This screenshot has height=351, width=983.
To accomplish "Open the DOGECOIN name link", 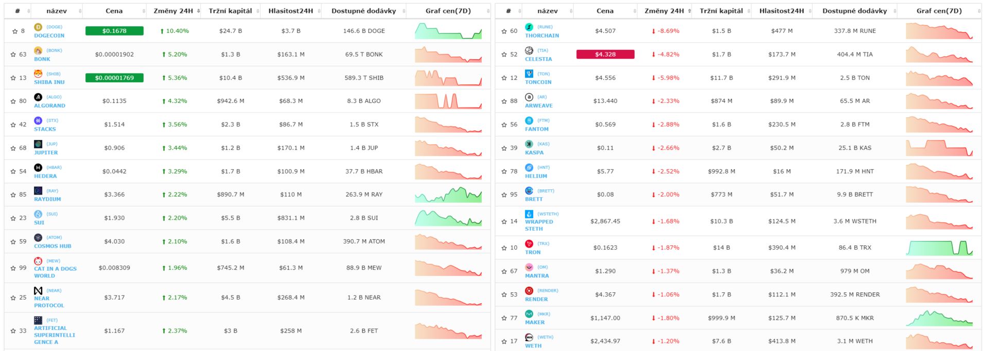I will 49,36.
